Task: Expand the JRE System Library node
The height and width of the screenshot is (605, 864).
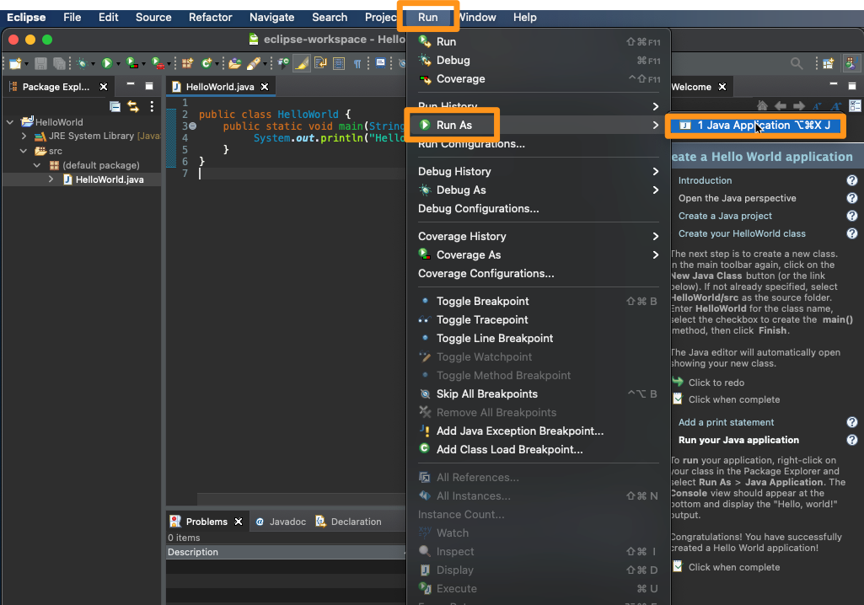Action: 24,137
